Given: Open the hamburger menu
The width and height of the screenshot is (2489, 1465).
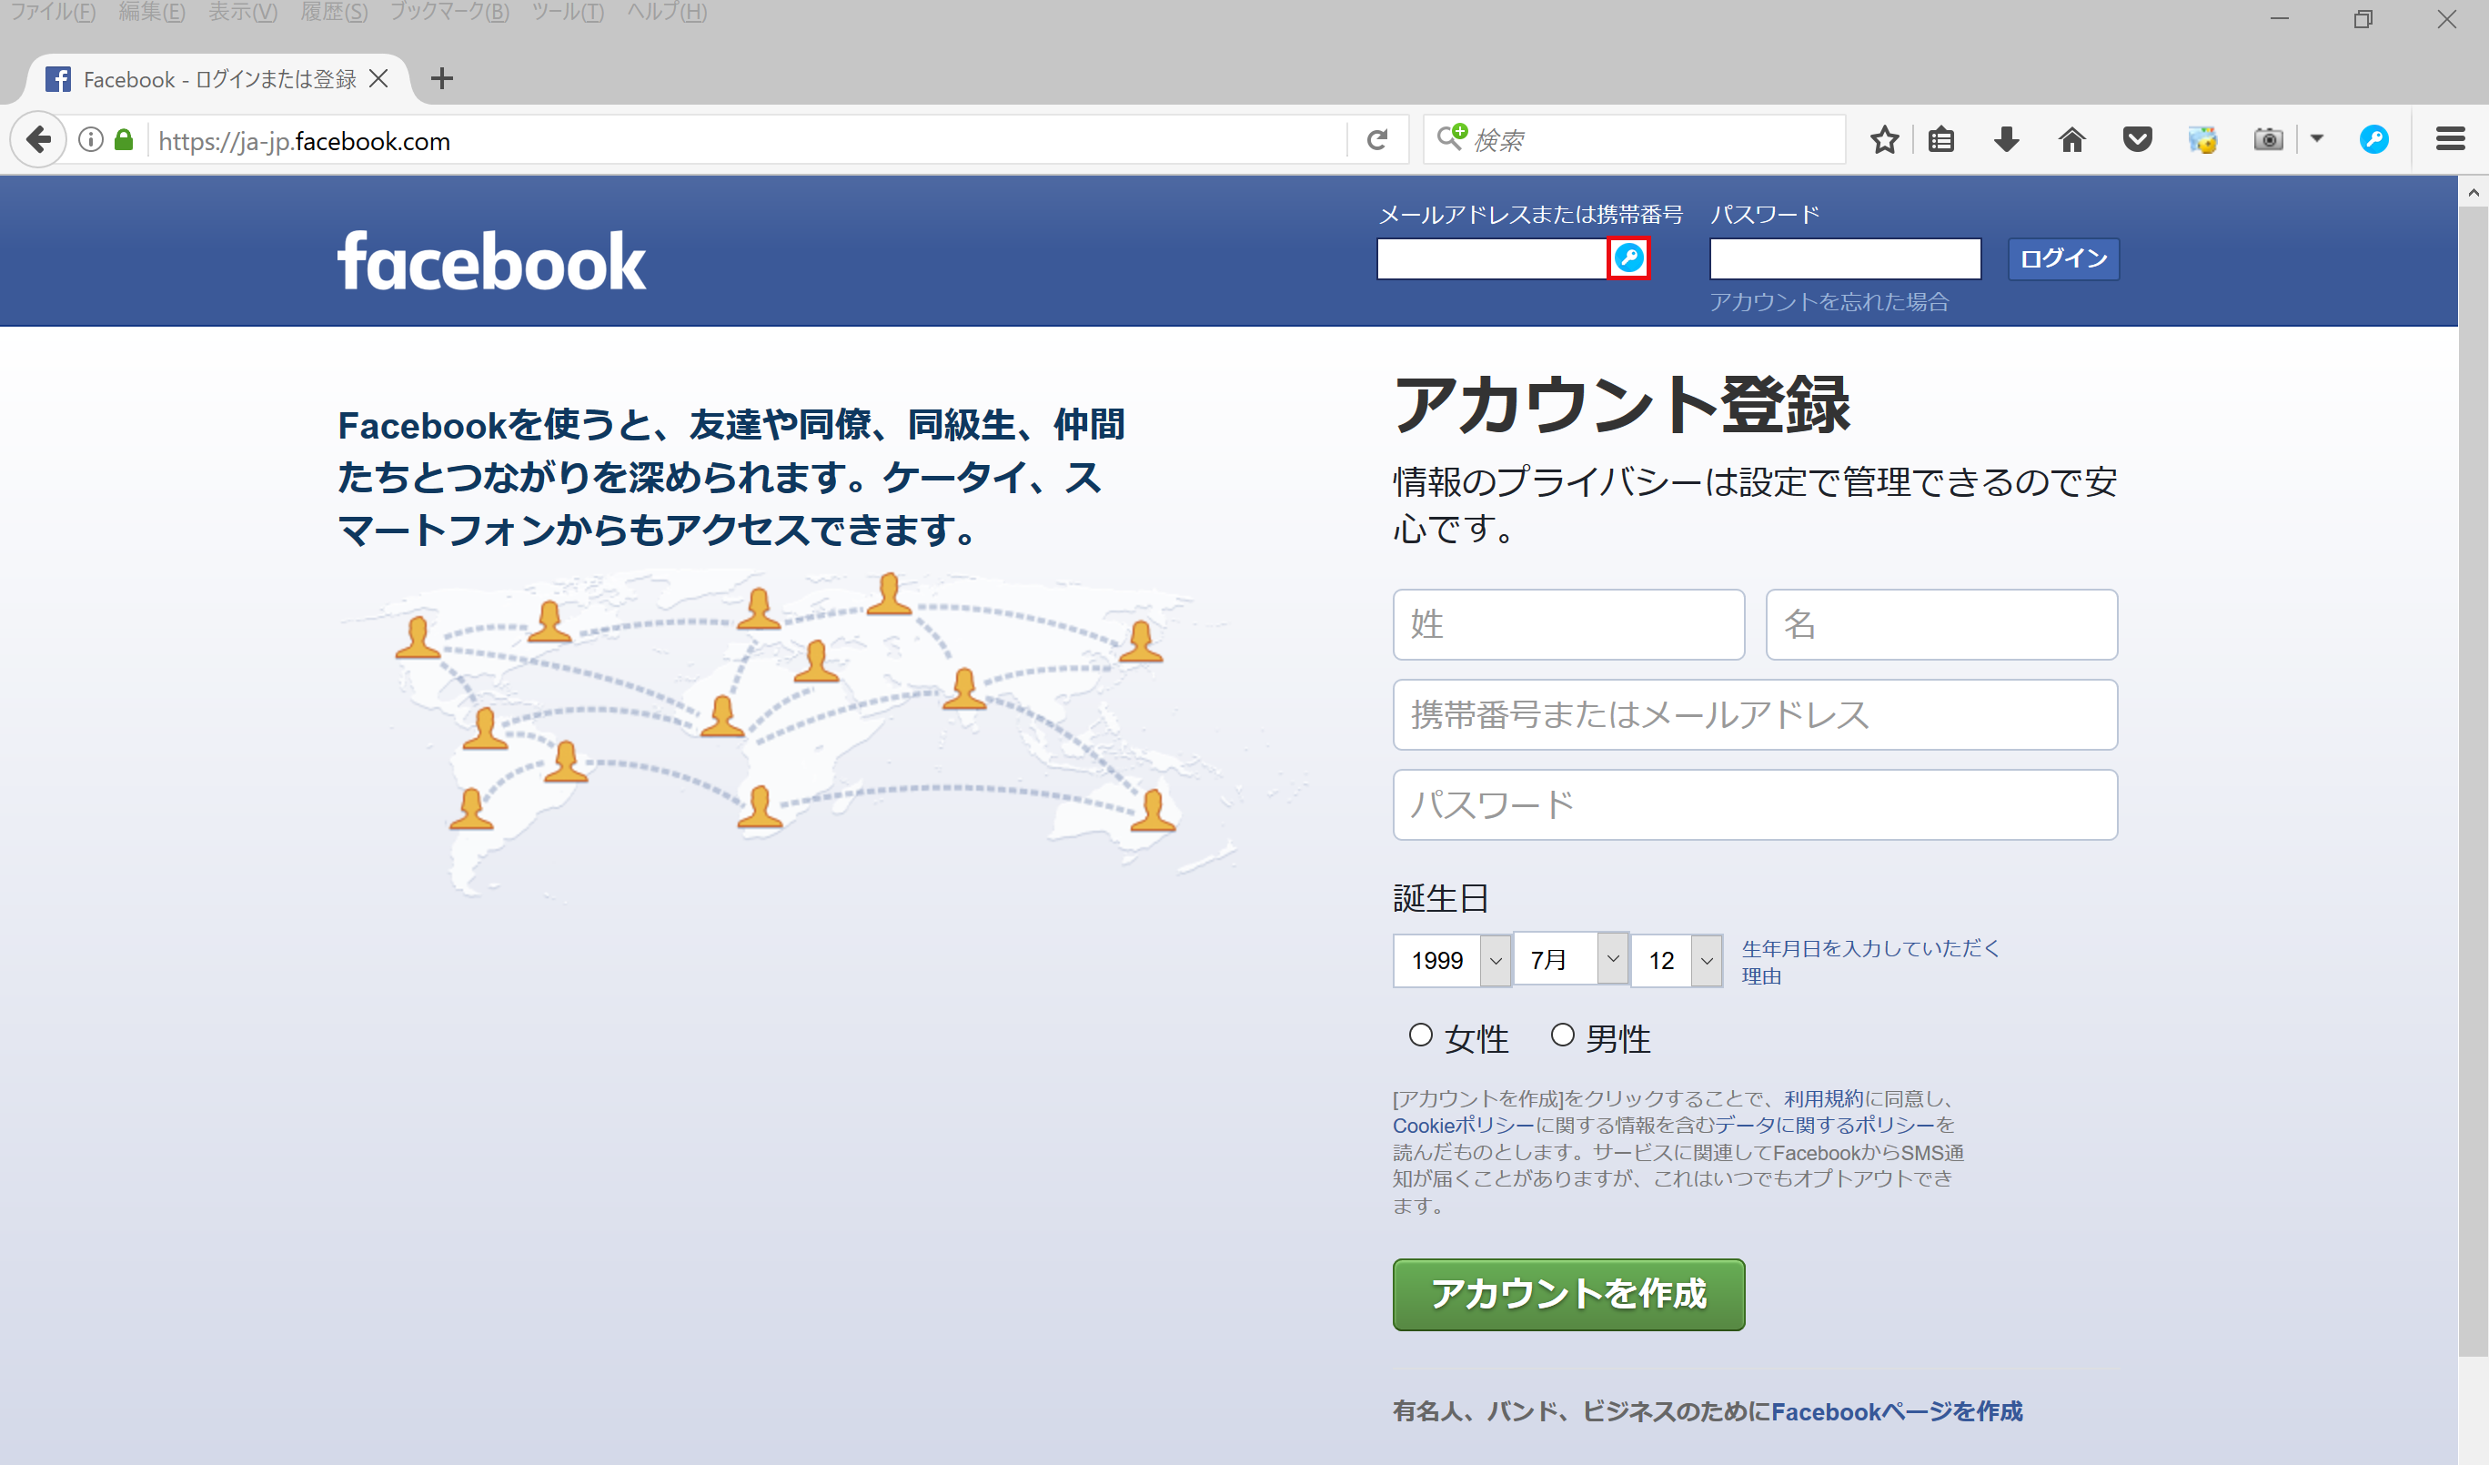Looking at the screenshot, I should tap(2451, 140).
